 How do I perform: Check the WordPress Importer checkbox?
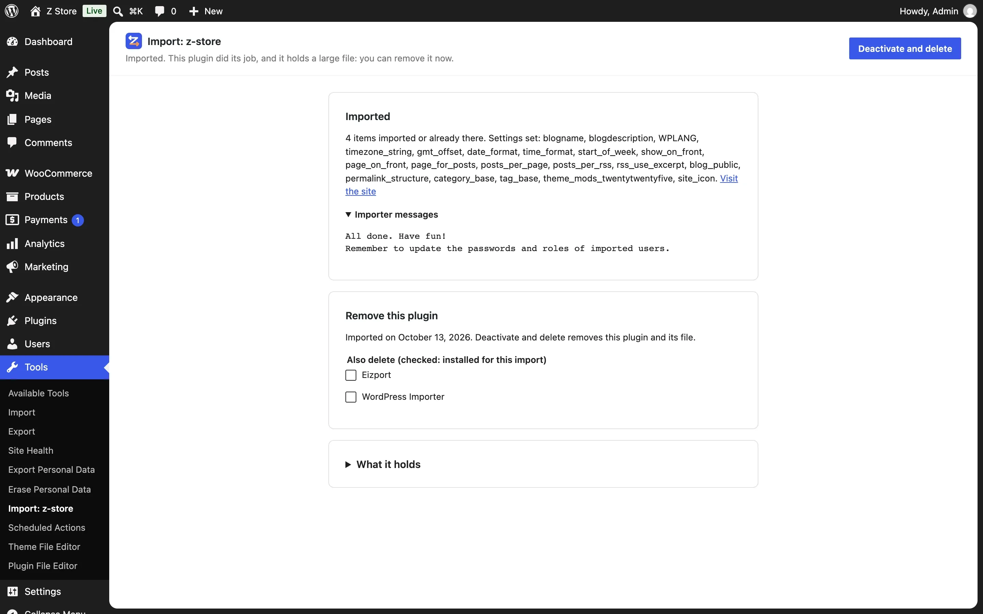pyautogui.click(x=351, y=397)
